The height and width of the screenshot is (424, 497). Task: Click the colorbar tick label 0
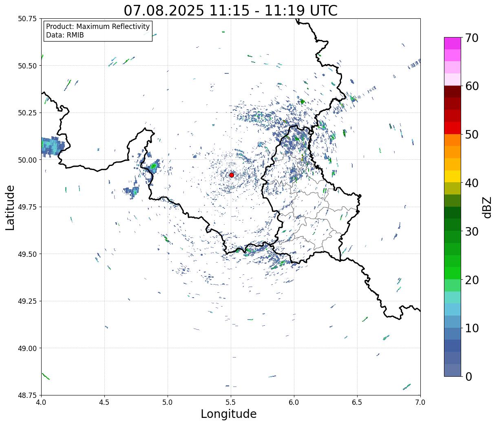(x=468, y=377)
